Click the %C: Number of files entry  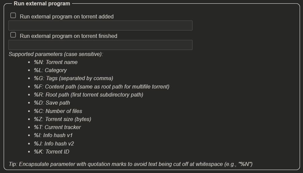pyautogui.click(x=58, y=111)
